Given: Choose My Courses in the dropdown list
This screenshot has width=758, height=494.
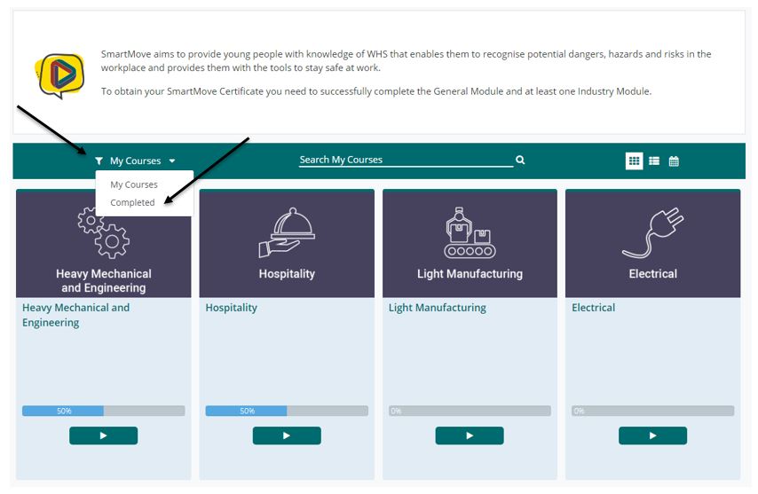Looking at the screenshot, I should [134, 184].
